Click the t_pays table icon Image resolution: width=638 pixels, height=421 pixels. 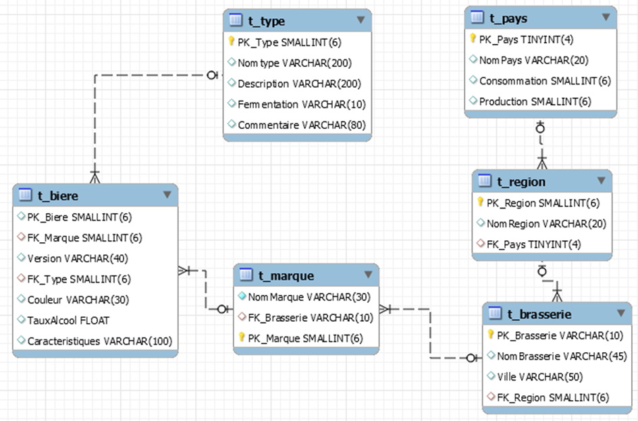pos(477,18)
